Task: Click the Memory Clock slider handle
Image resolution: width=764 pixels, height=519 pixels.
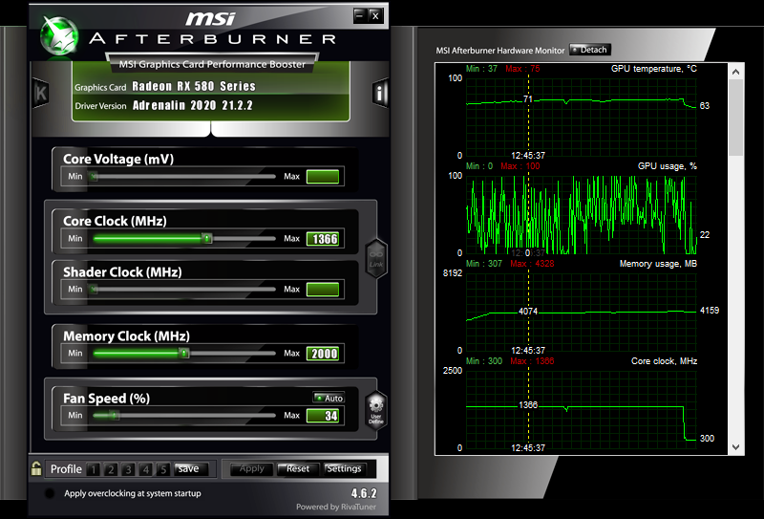Action: coord(183,353)
